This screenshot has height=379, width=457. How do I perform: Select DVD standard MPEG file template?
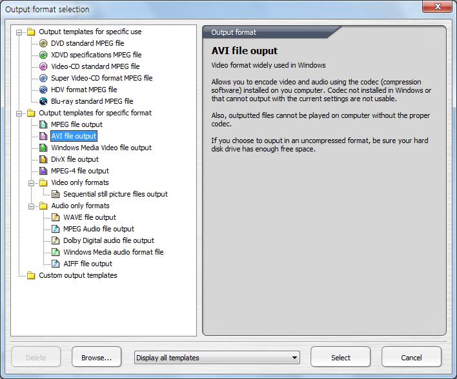pos(87,43)
